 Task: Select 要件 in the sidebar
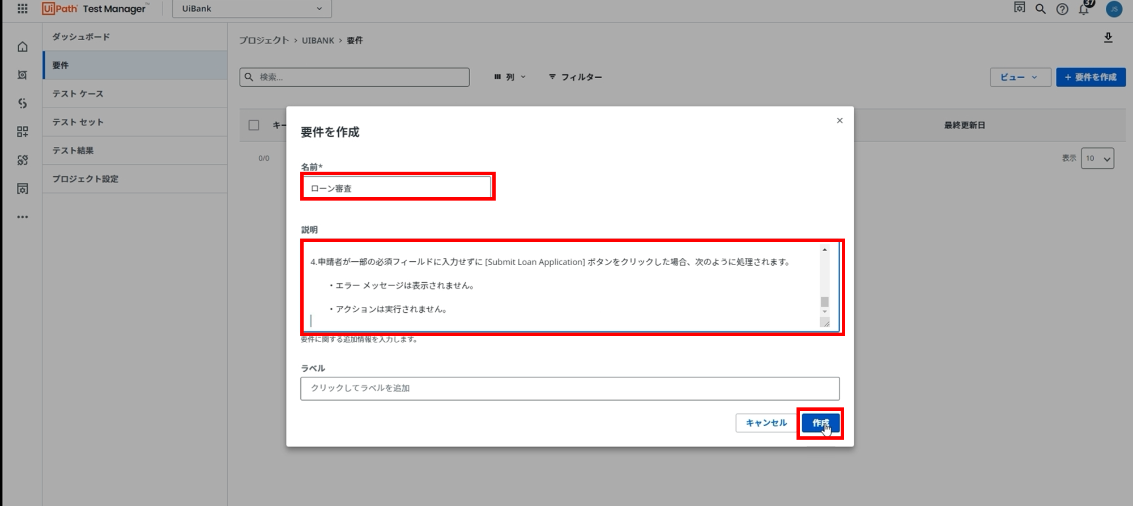[x=135, y=65]
